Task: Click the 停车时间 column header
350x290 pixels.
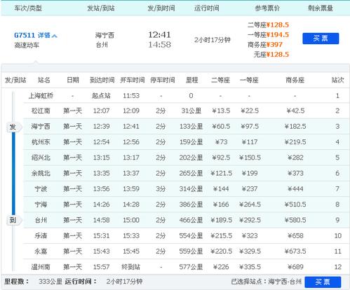Action: point(163,81)
